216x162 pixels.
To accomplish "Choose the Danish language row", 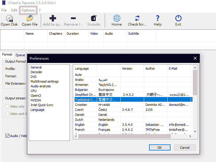I will [133, 115].
